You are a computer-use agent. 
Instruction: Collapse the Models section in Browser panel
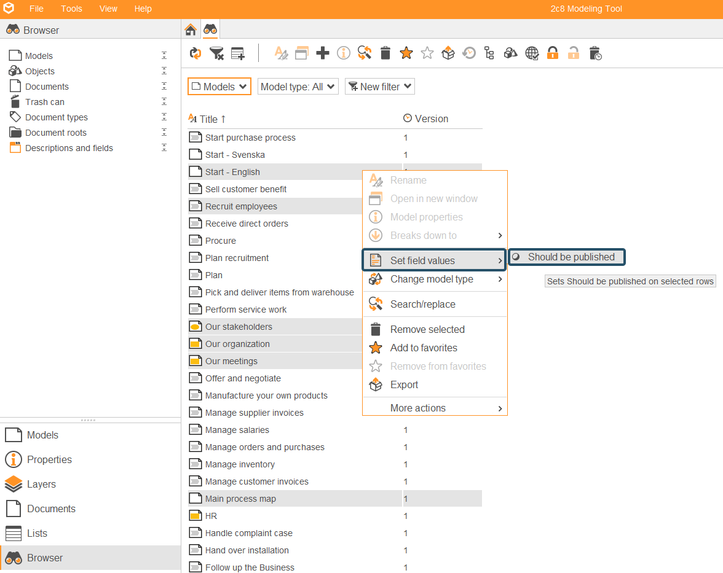[x=164, y=55]
